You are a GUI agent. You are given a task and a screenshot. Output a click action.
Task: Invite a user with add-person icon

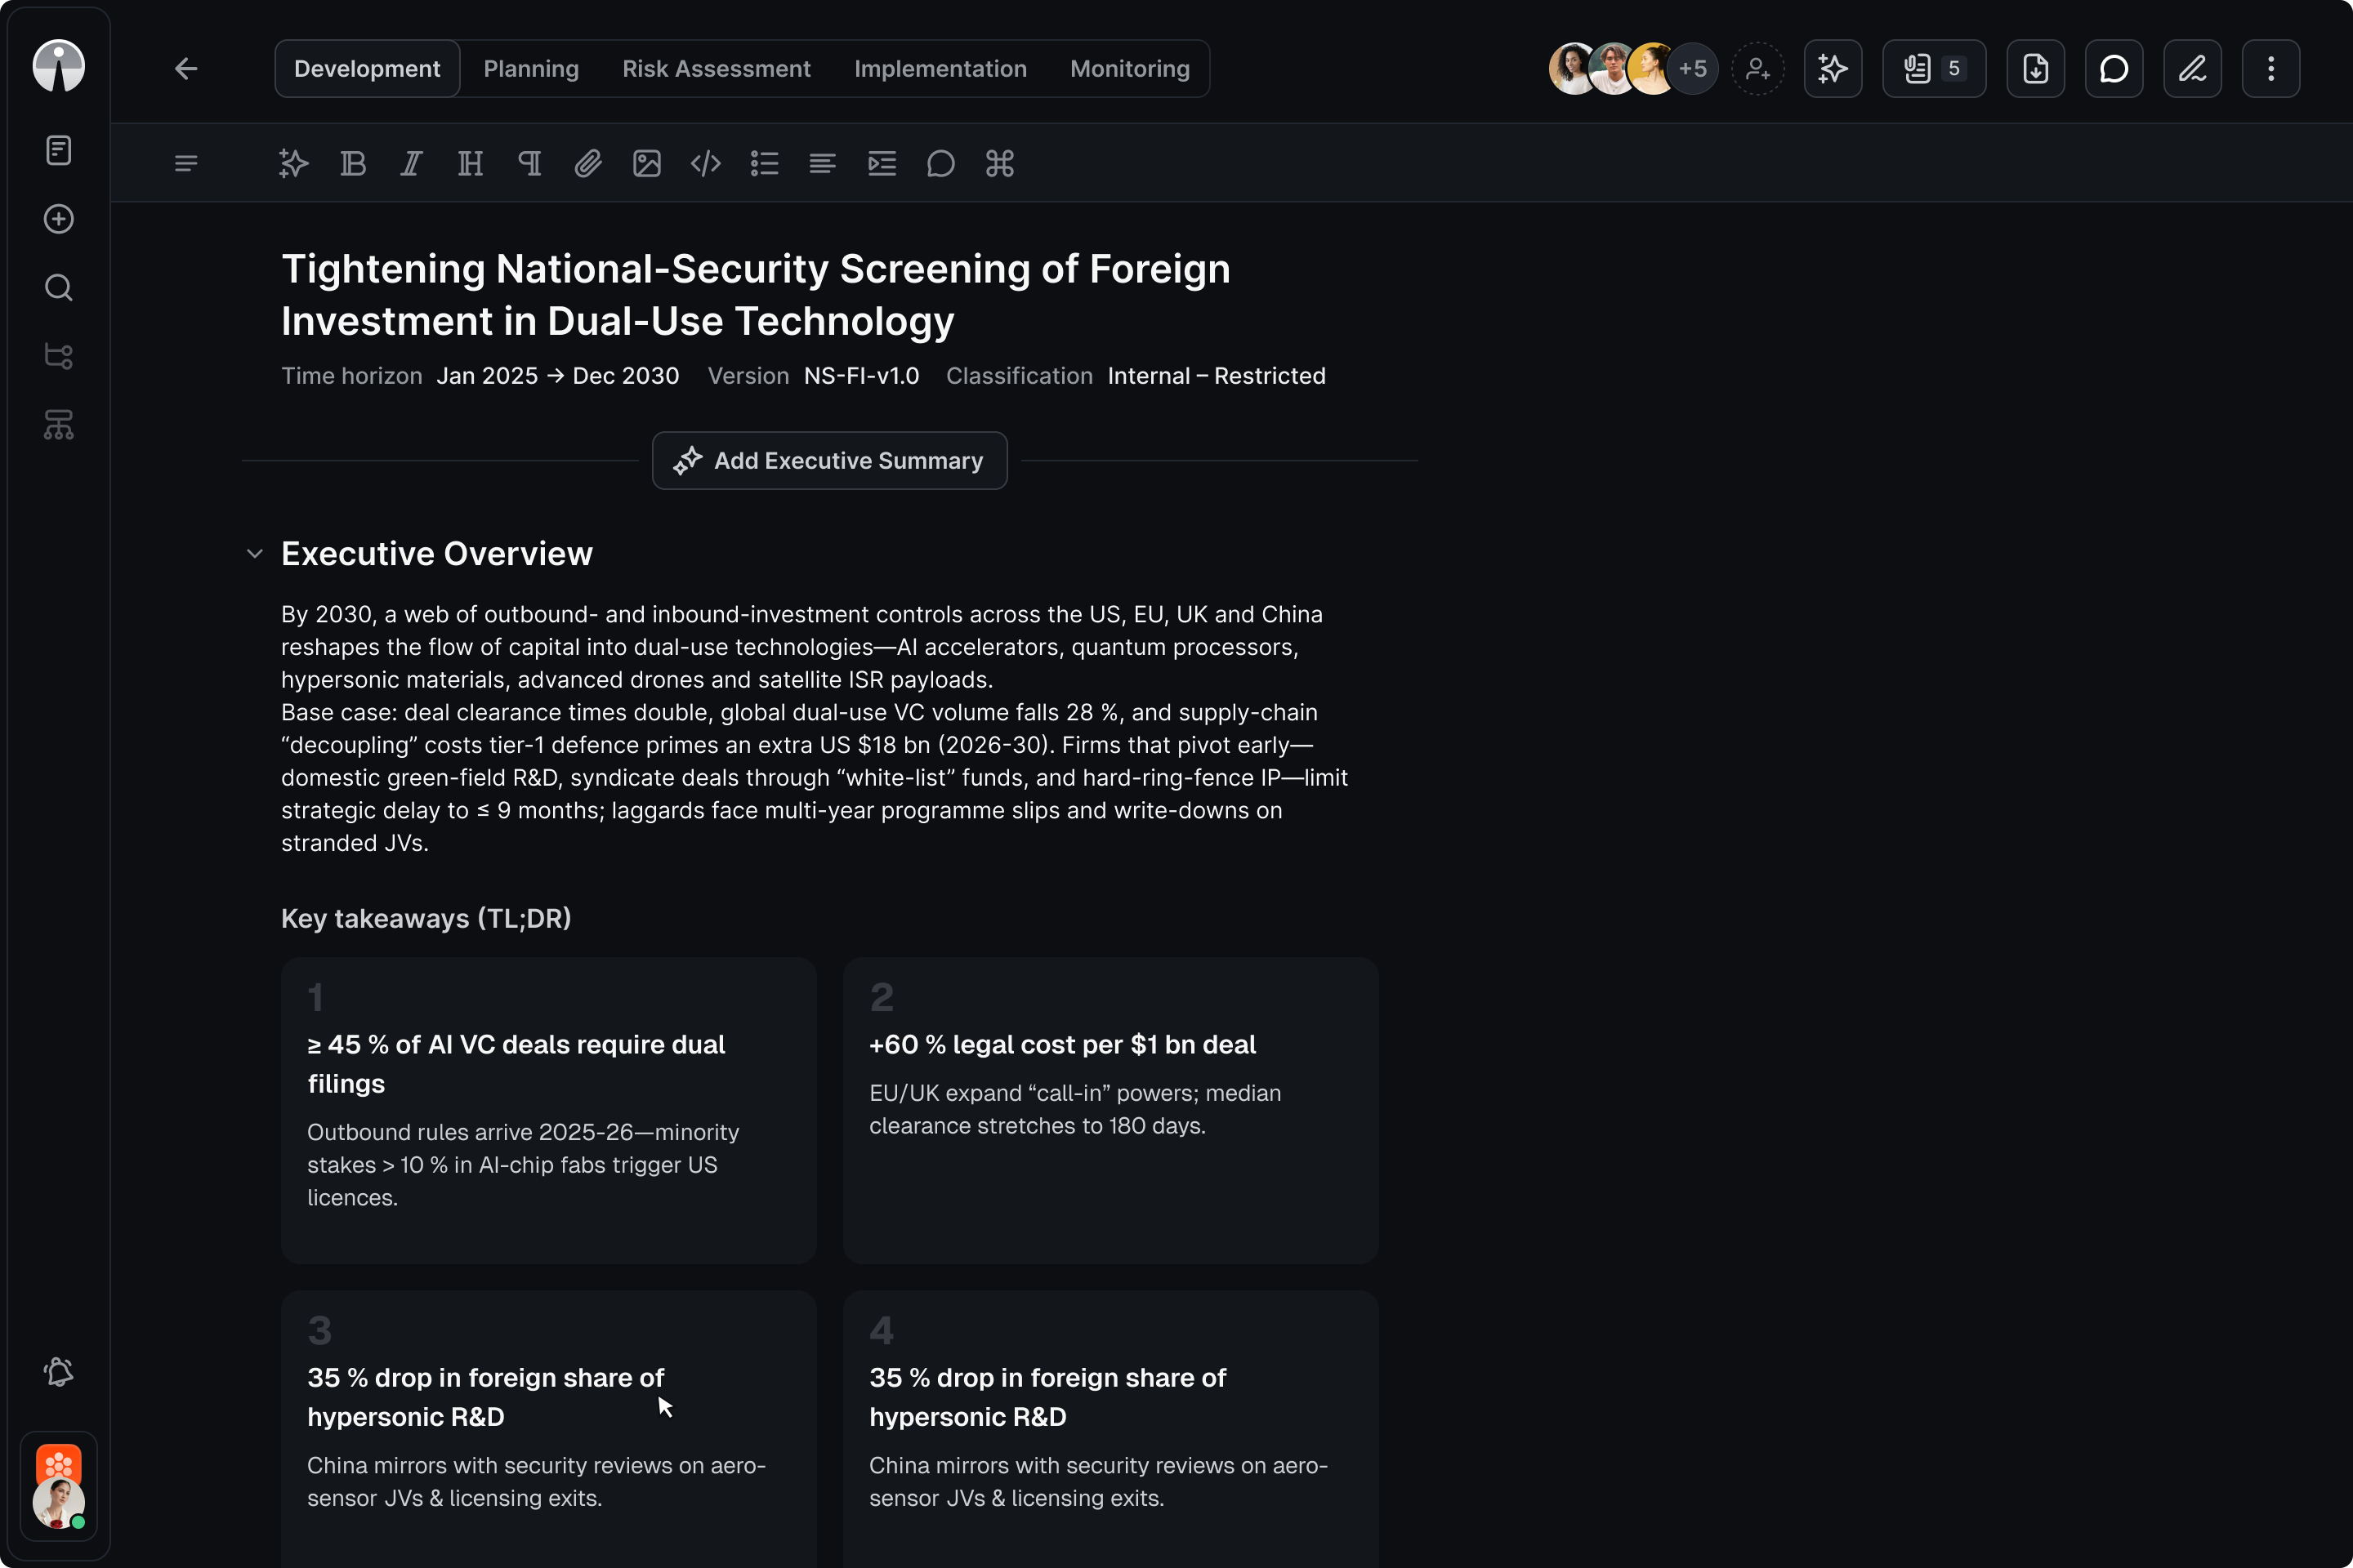tap(1757, 69)
